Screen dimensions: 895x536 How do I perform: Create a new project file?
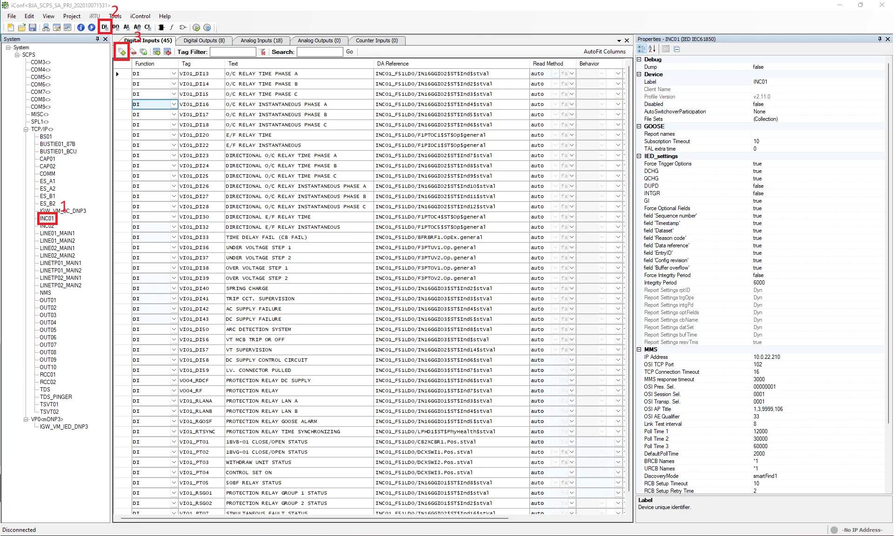(11, 27)
